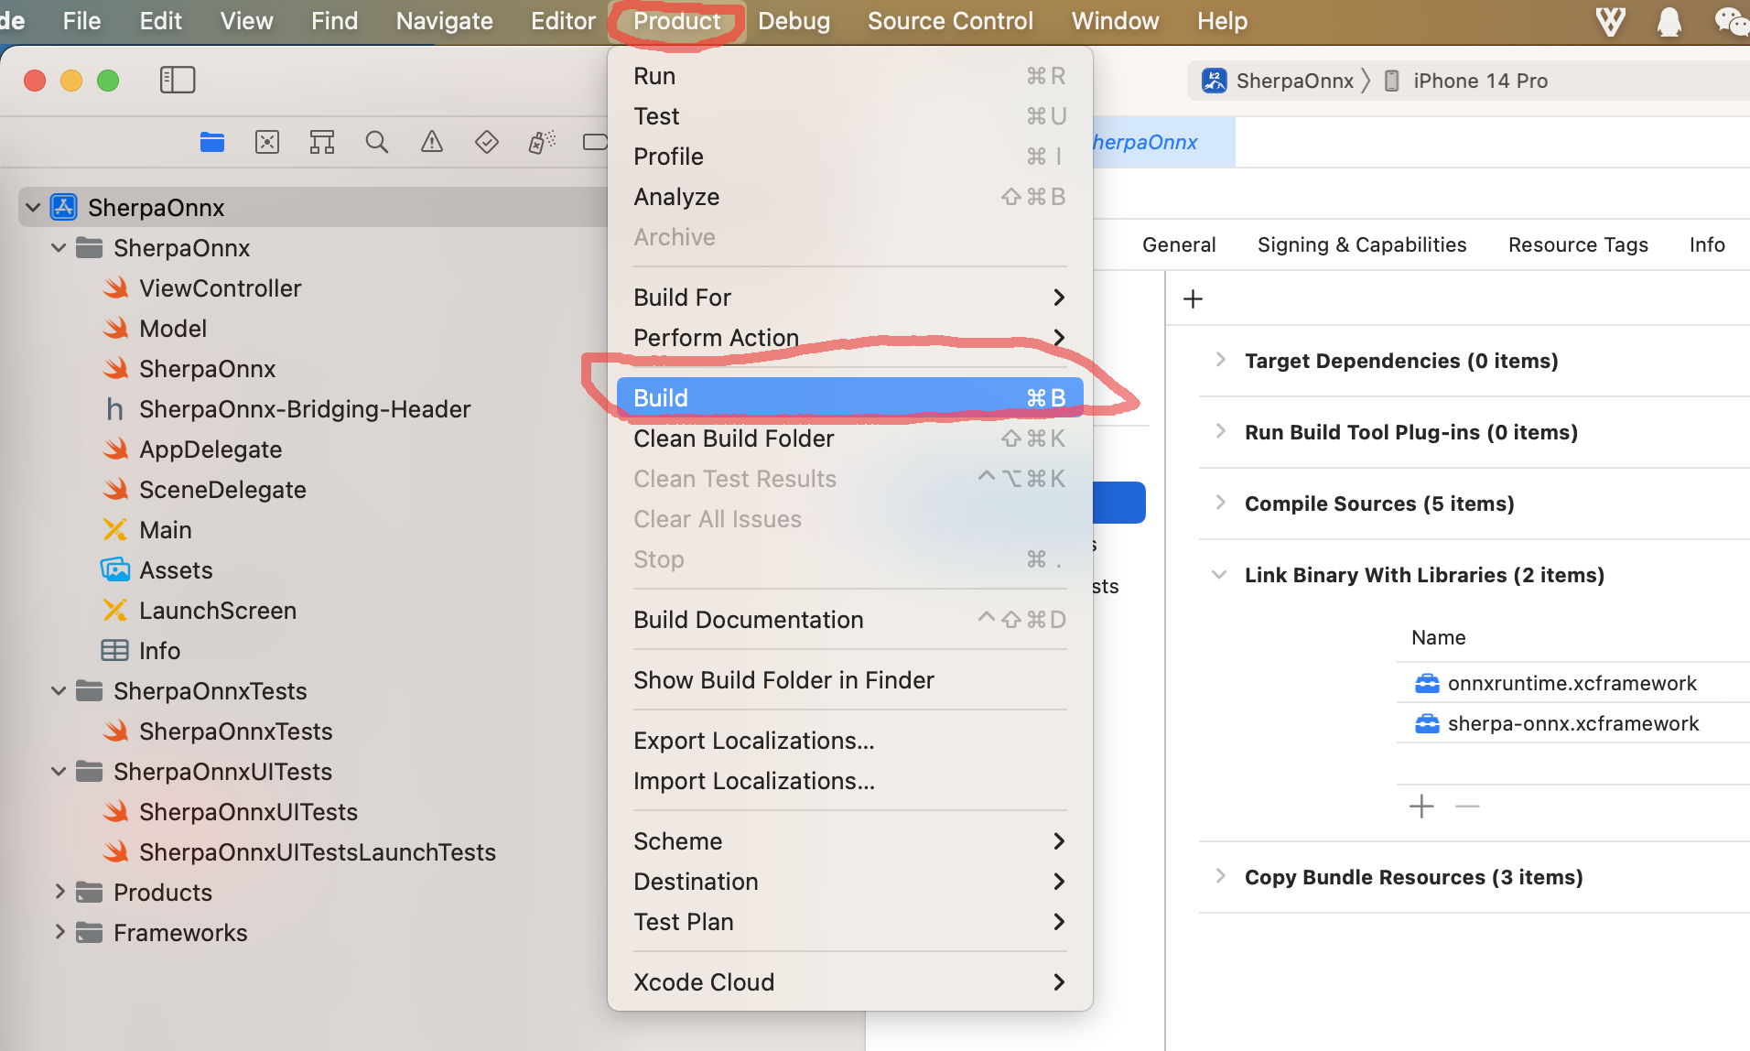Expand Target Dependencies build phase
Viewport: 1750px width, 1051px height.
click(x=1220, y=360)
